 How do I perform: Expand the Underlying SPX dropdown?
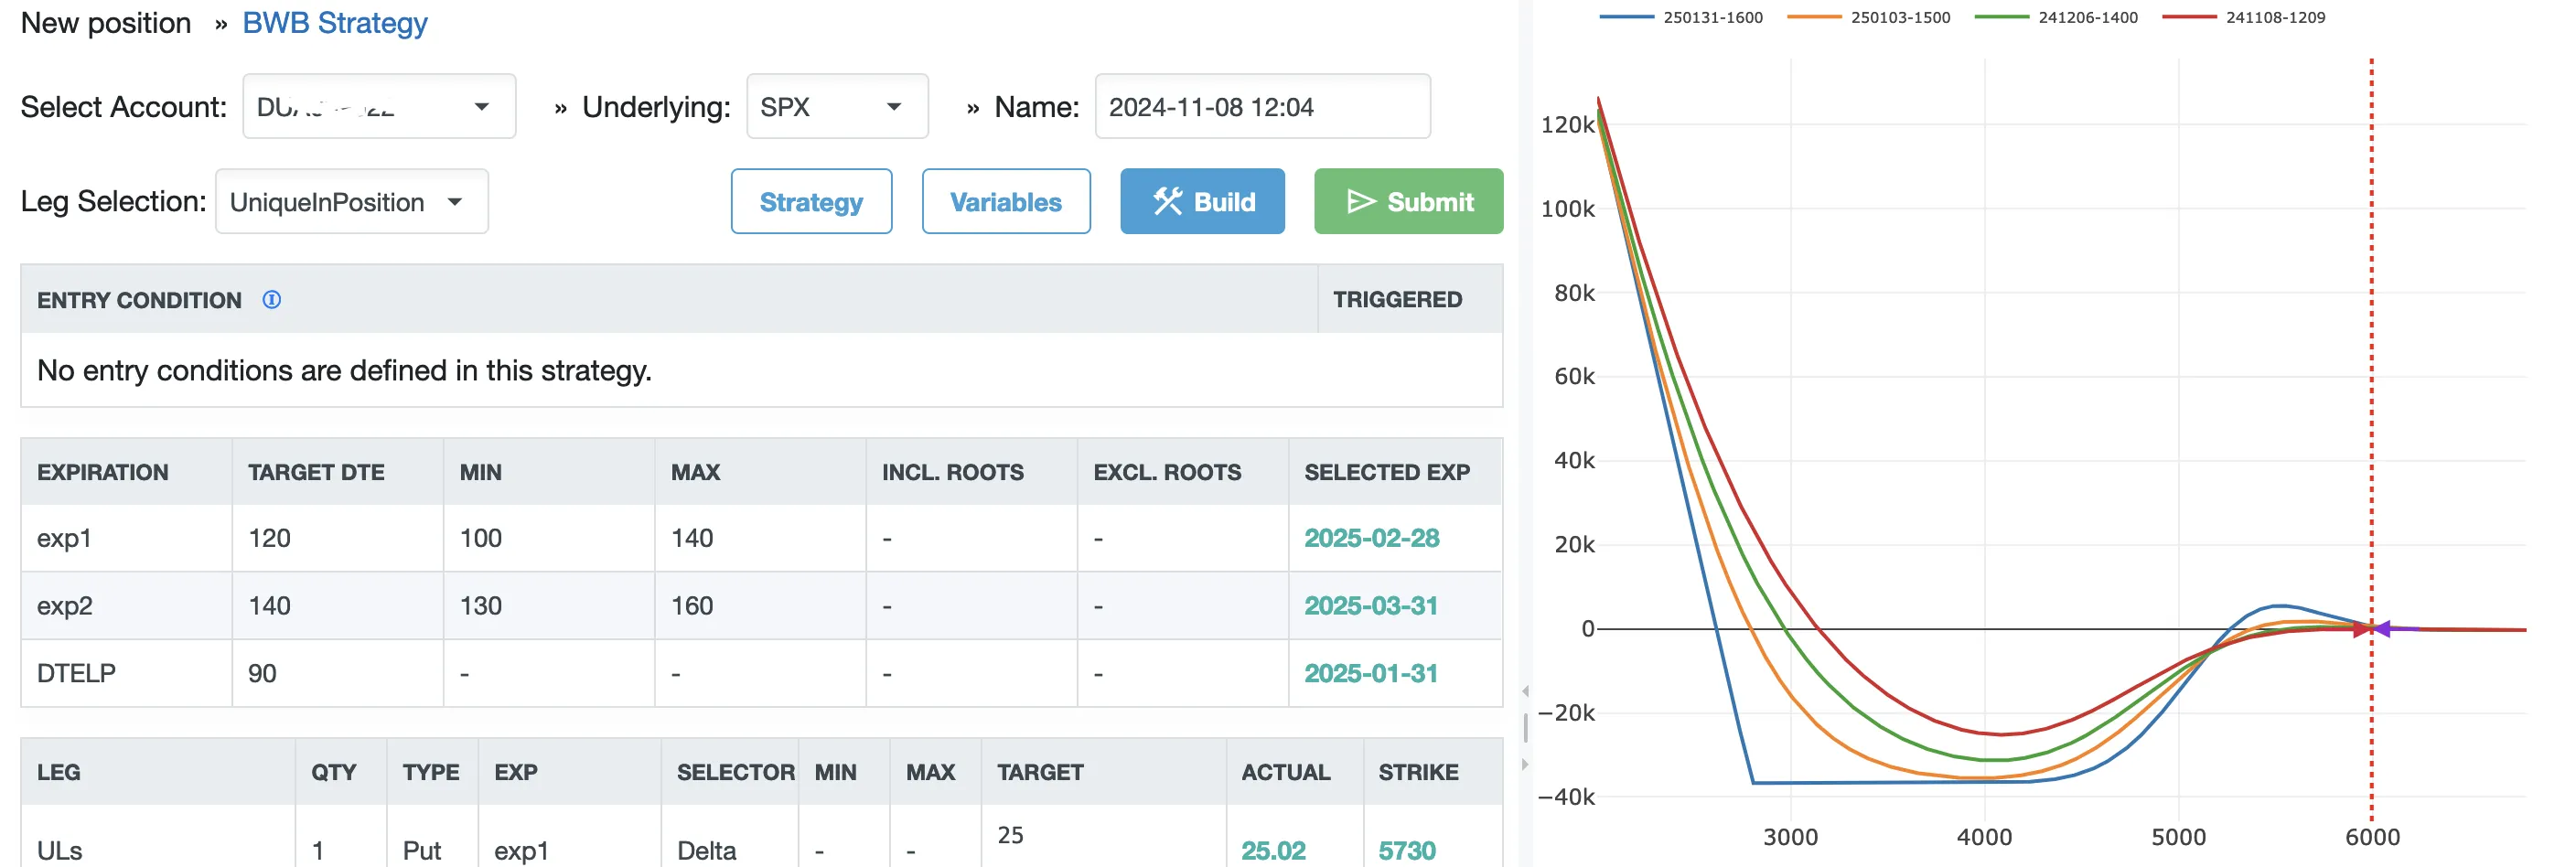pyautogui.click(x=836, y=107)
